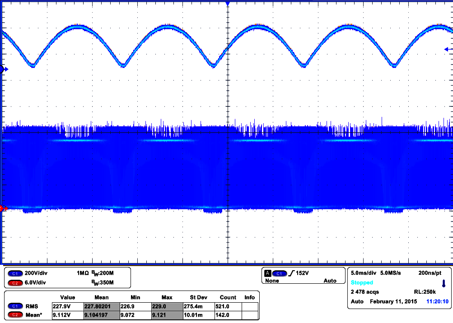Click the C2 Mean measurement row badge

[x=15, y=314]
